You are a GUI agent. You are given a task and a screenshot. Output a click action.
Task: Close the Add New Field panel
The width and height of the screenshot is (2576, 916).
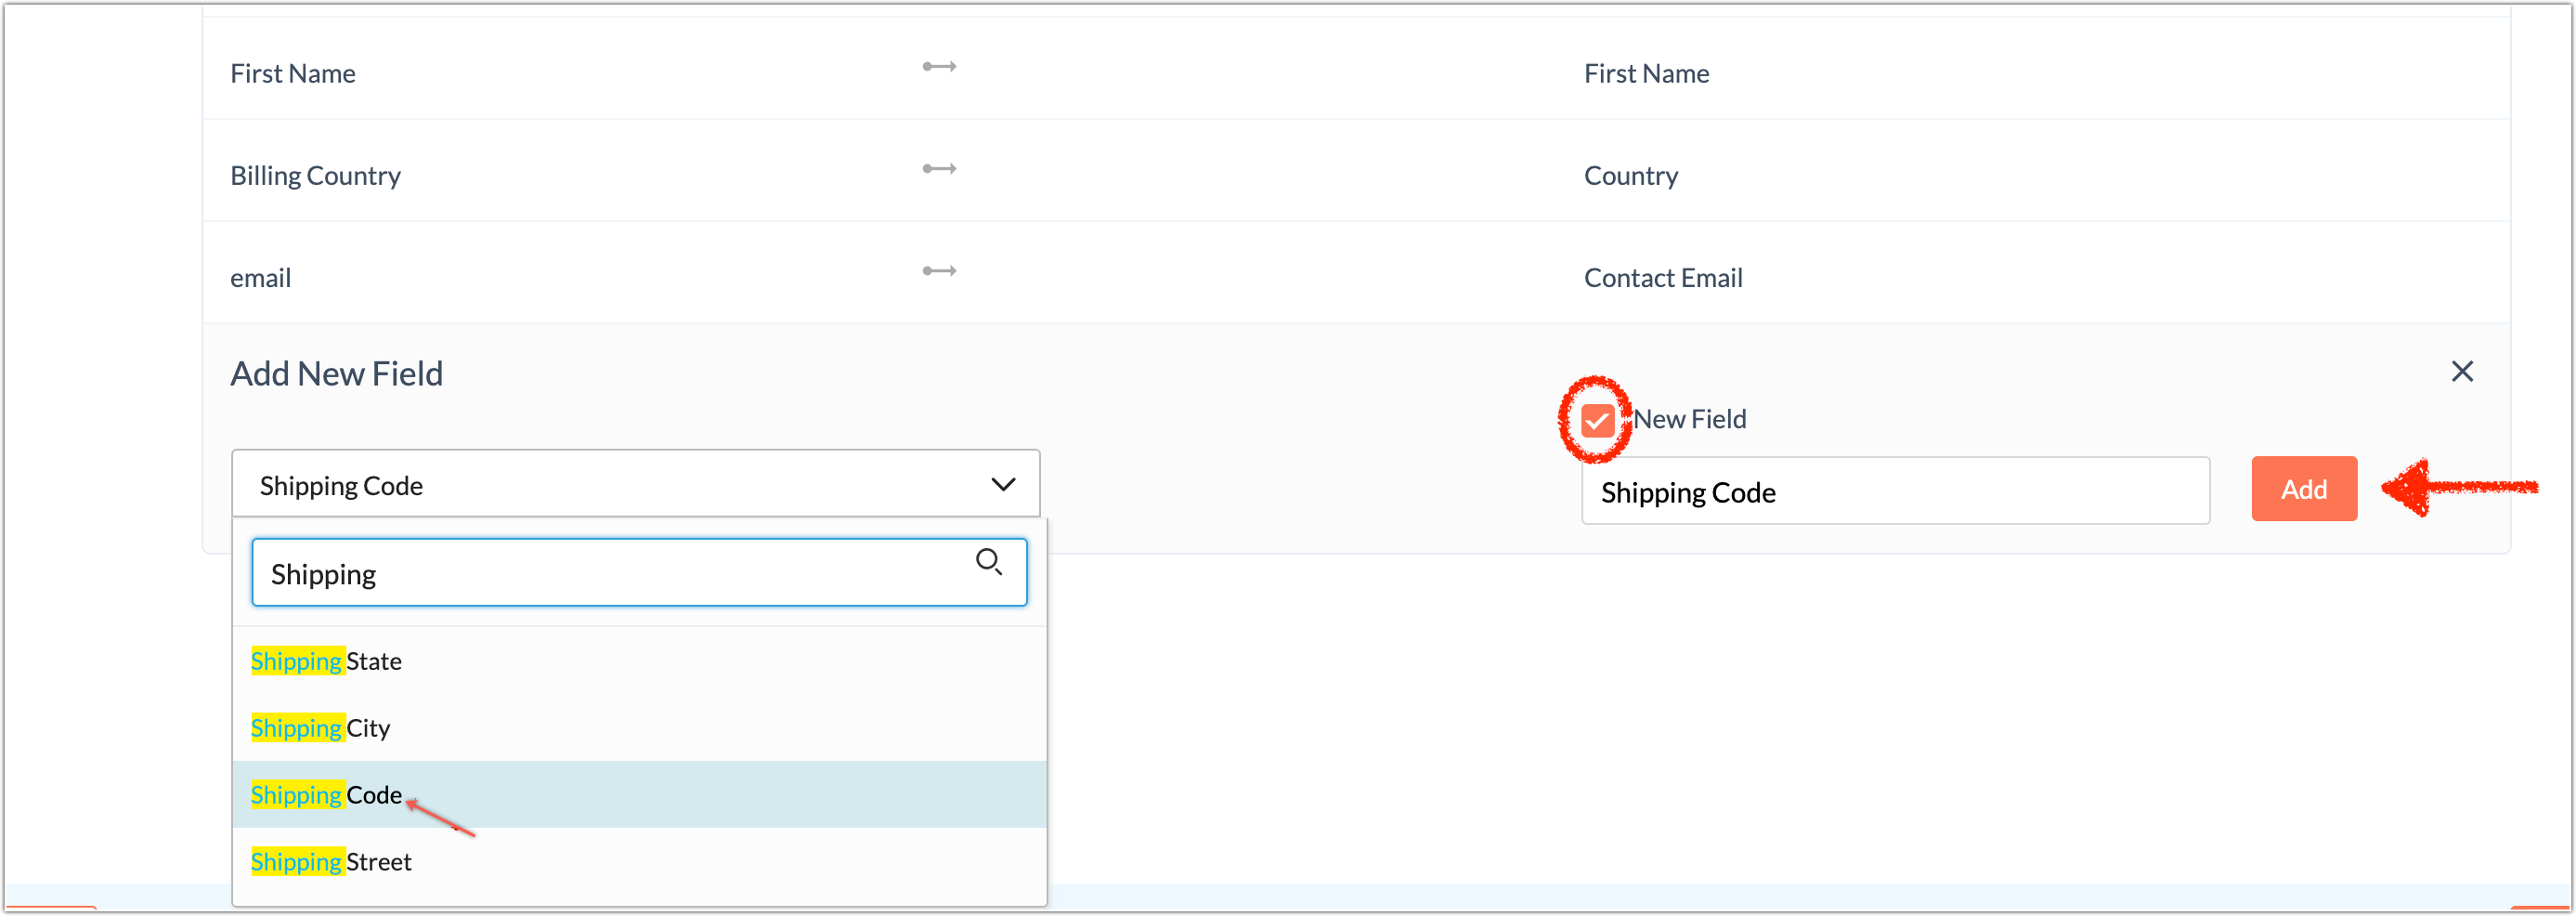point(2463,371)
